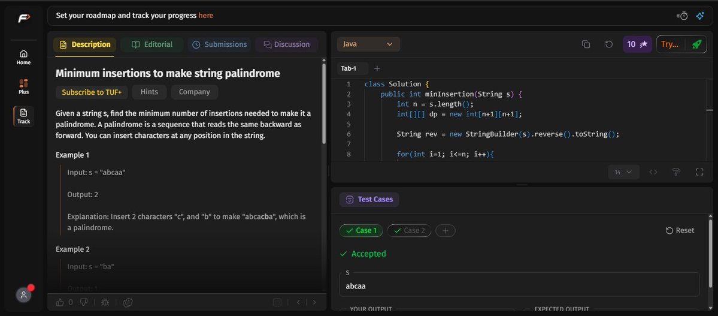Image resolution: width=718 pixels, height=316 pixels.
Task: Click the code brackets icon below editor
Action: 653,172
